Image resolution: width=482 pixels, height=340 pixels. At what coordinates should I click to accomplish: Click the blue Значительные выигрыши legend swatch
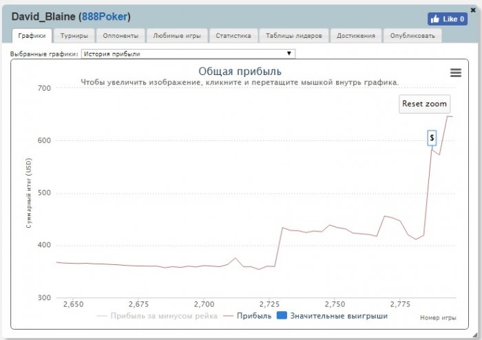(x=282, y=315)
